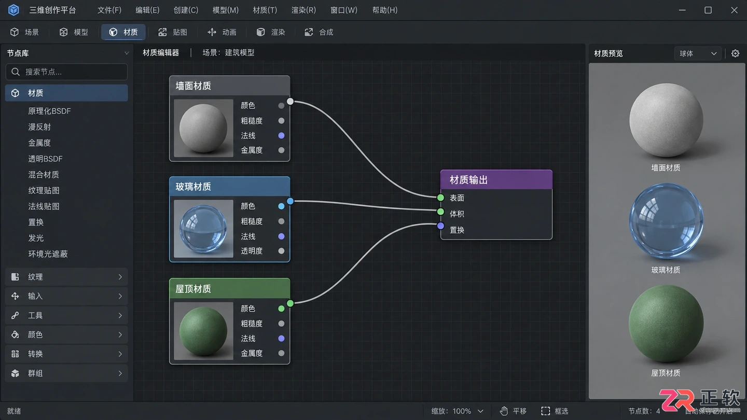Activate the 平移 hand tool
747x420 pixels.
coord(513,411)
